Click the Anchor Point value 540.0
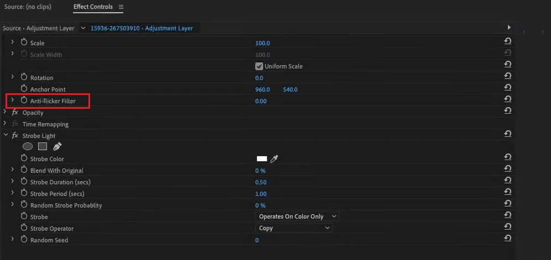This screenshot has height=260, width=551. 290,89
